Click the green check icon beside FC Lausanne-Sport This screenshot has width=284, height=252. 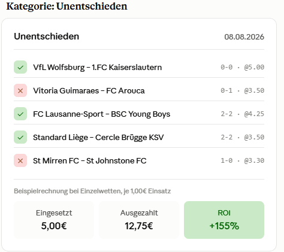click(x=20, y=114)
